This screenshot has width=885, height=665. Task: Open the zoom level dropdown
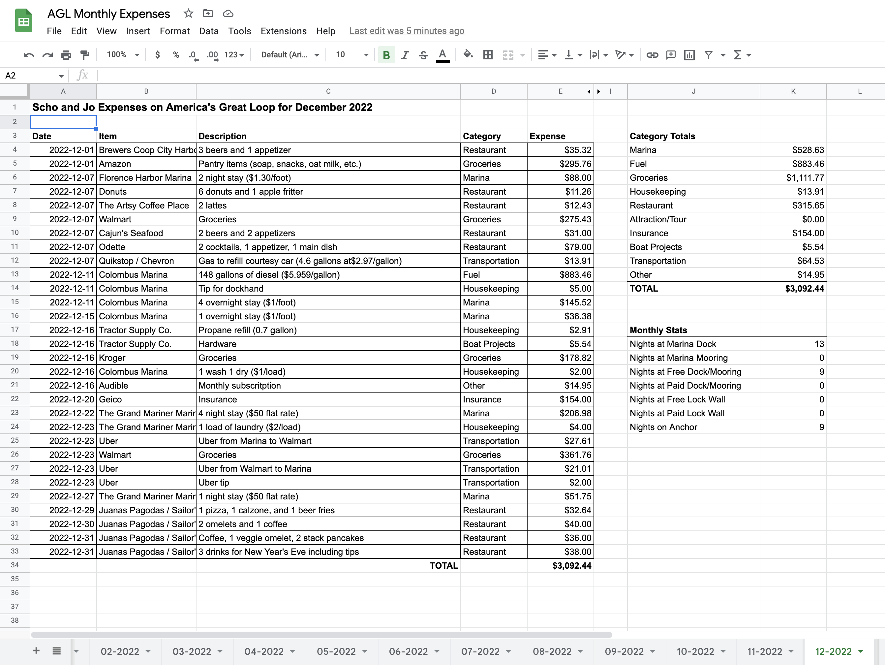pyautogui.click(x=123, y=55)
